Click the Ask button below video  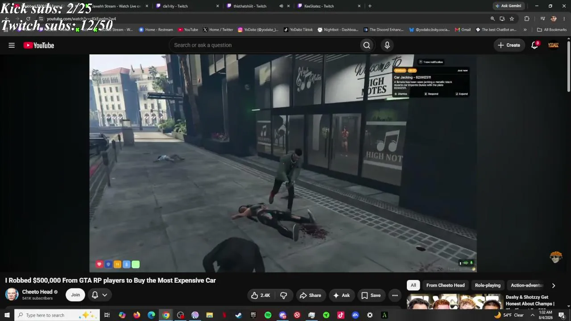click(341, 295)
